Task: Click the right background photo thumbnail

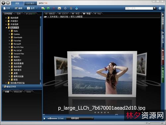Action: [142, 64]
